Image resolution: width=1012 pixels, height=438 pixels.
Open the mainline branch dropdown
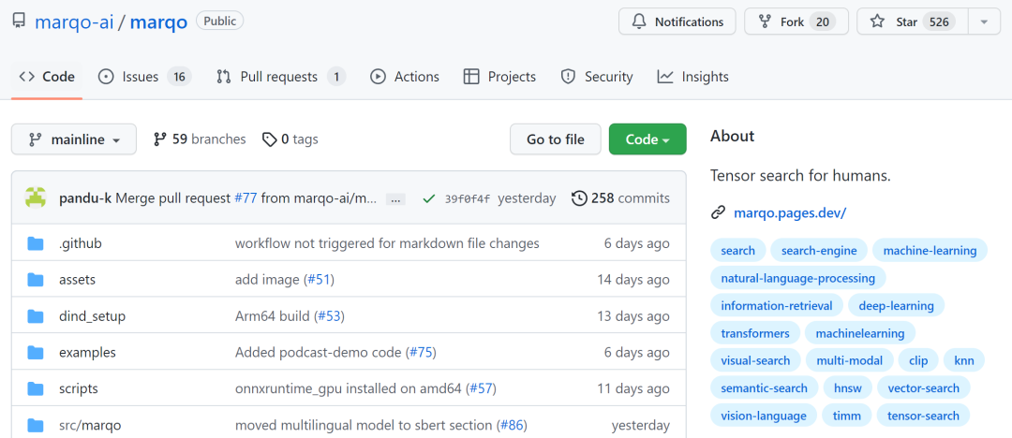74,139
